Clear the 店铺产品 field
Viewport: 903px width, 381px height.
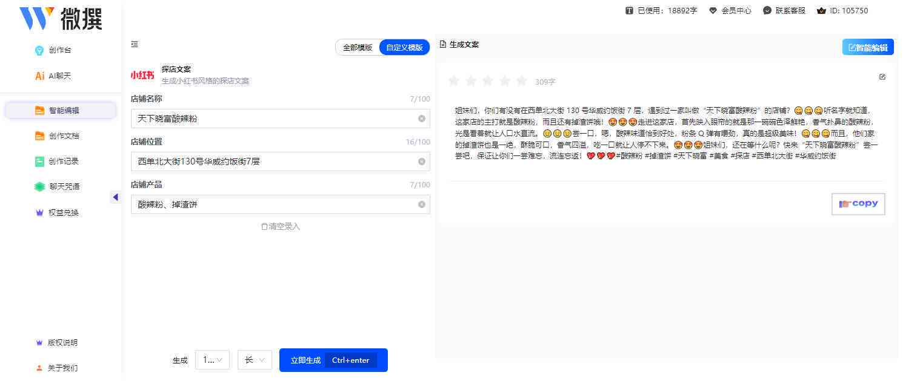pyautogui.click(x=422, y=204)
